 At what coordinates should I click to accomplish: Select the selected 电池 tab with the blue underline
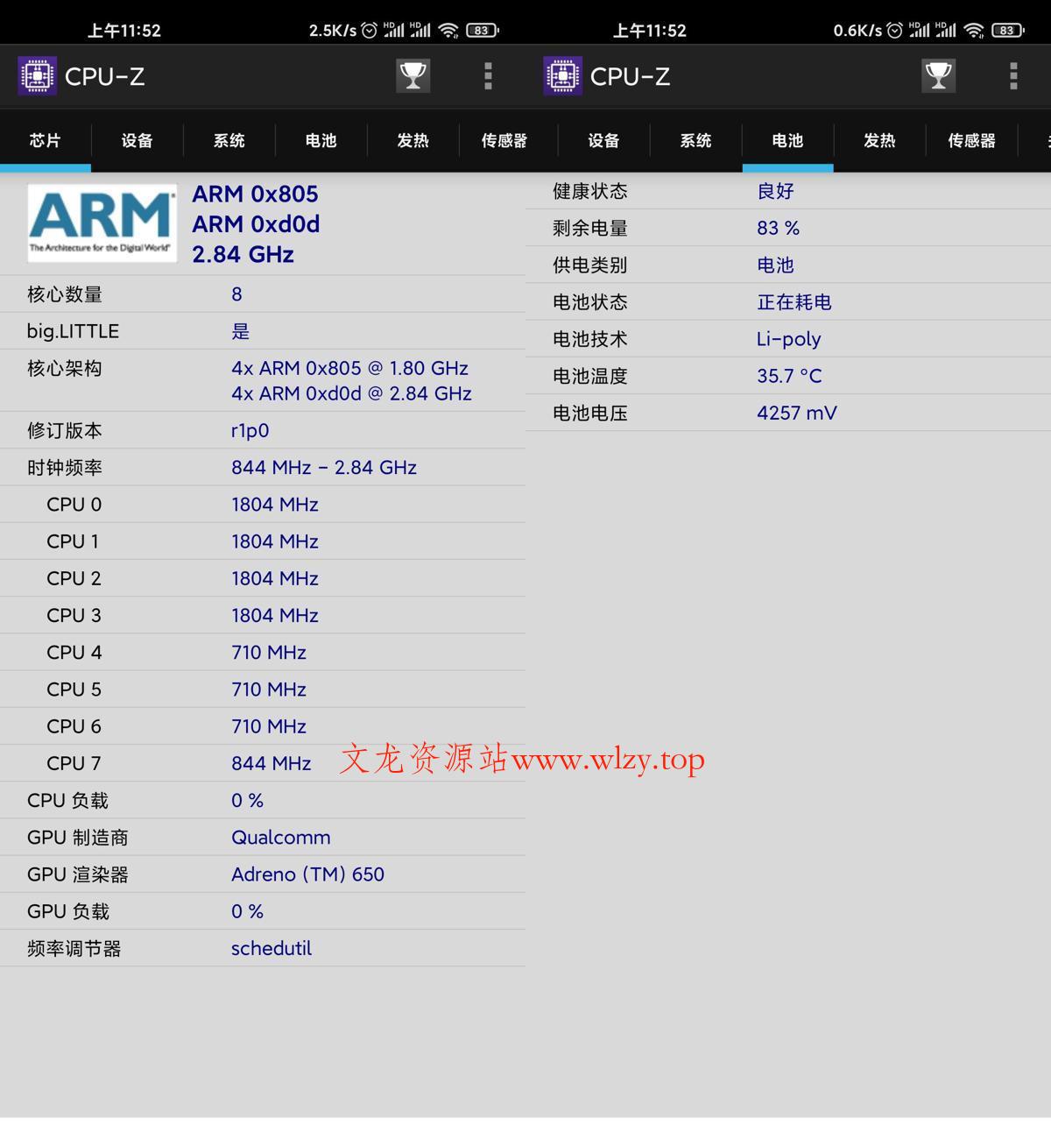(x=787, y=140)
